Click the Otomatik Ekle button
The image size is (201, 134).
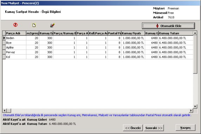pyautogui.click(x=168, y=26)
